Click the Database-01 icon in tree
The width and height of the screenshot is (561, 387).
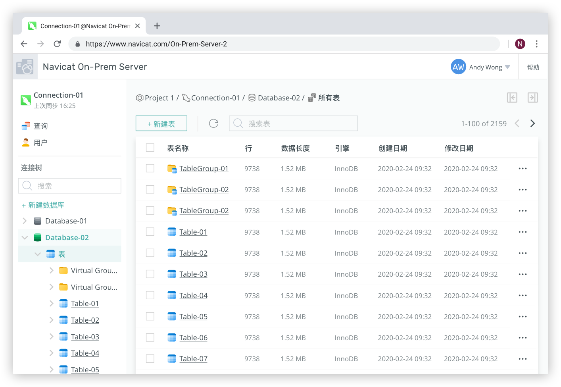[x=38, y=221]
